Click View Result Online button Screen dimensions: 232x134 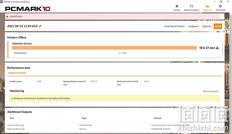pyautogui.click(x=174, y=26)
